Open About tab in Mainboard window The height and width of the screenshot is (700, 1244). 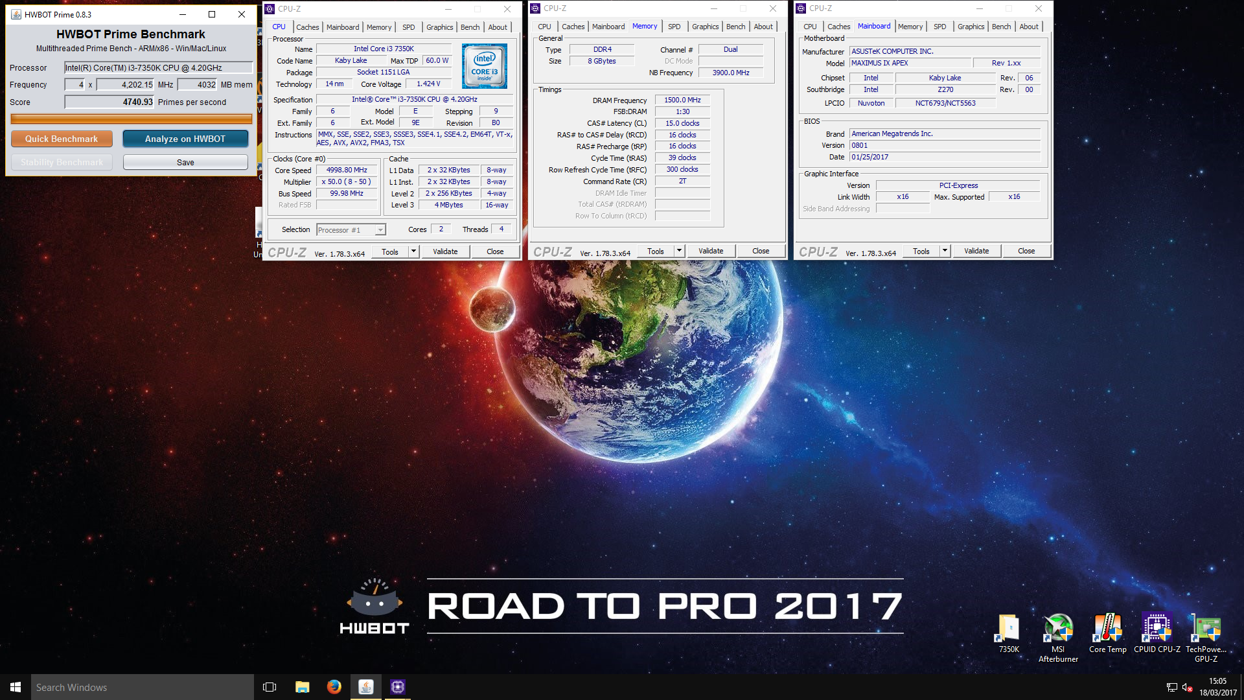click(x=1028, y=27)
